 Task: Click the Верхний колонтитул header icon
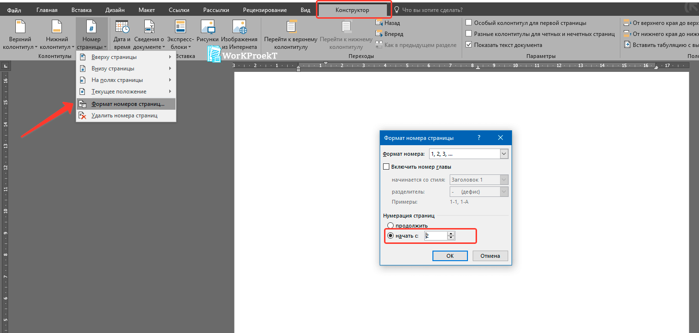tap(20, 27)
